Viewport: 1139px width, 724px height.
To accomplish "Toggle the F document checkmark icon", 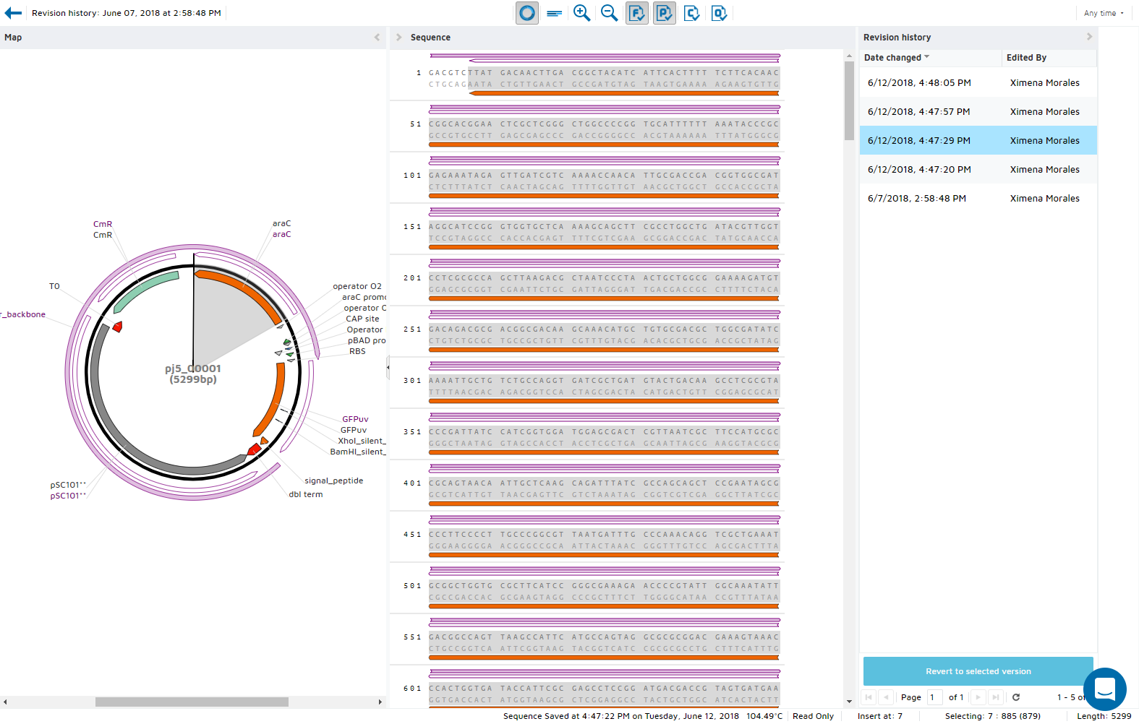I will 636,13.
